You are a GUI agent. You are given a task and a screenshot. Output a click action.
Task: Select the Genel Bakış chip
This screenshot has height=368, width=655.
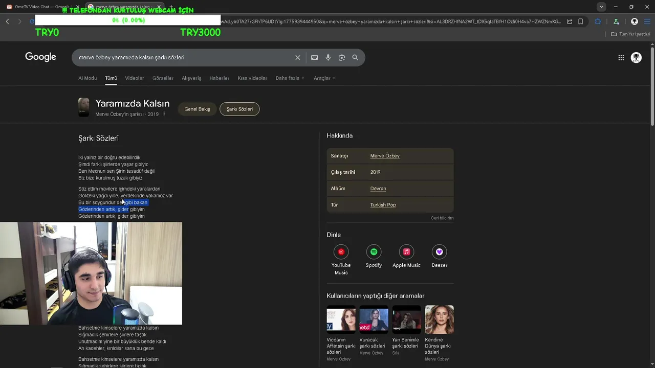[x=197, y=109]
